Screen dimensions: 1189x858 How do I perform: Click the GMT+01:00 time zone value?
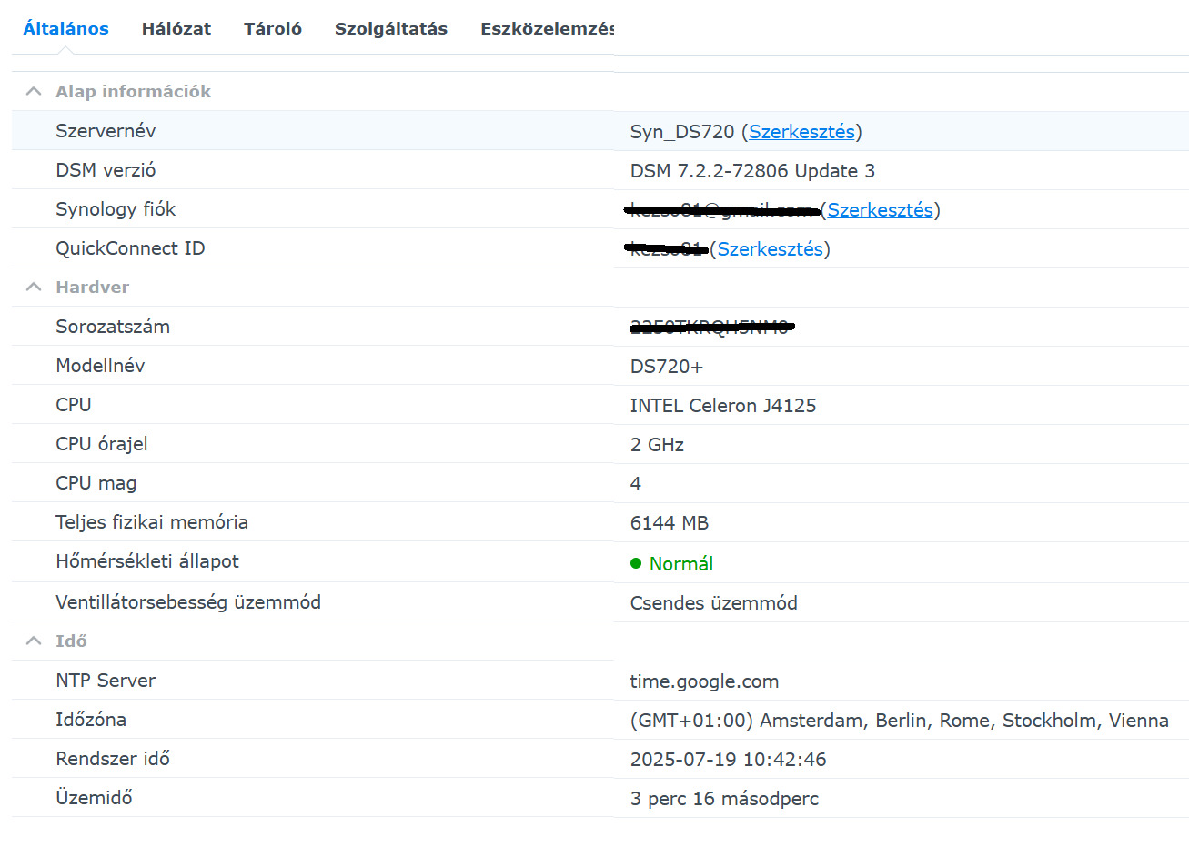pos(899,721)
